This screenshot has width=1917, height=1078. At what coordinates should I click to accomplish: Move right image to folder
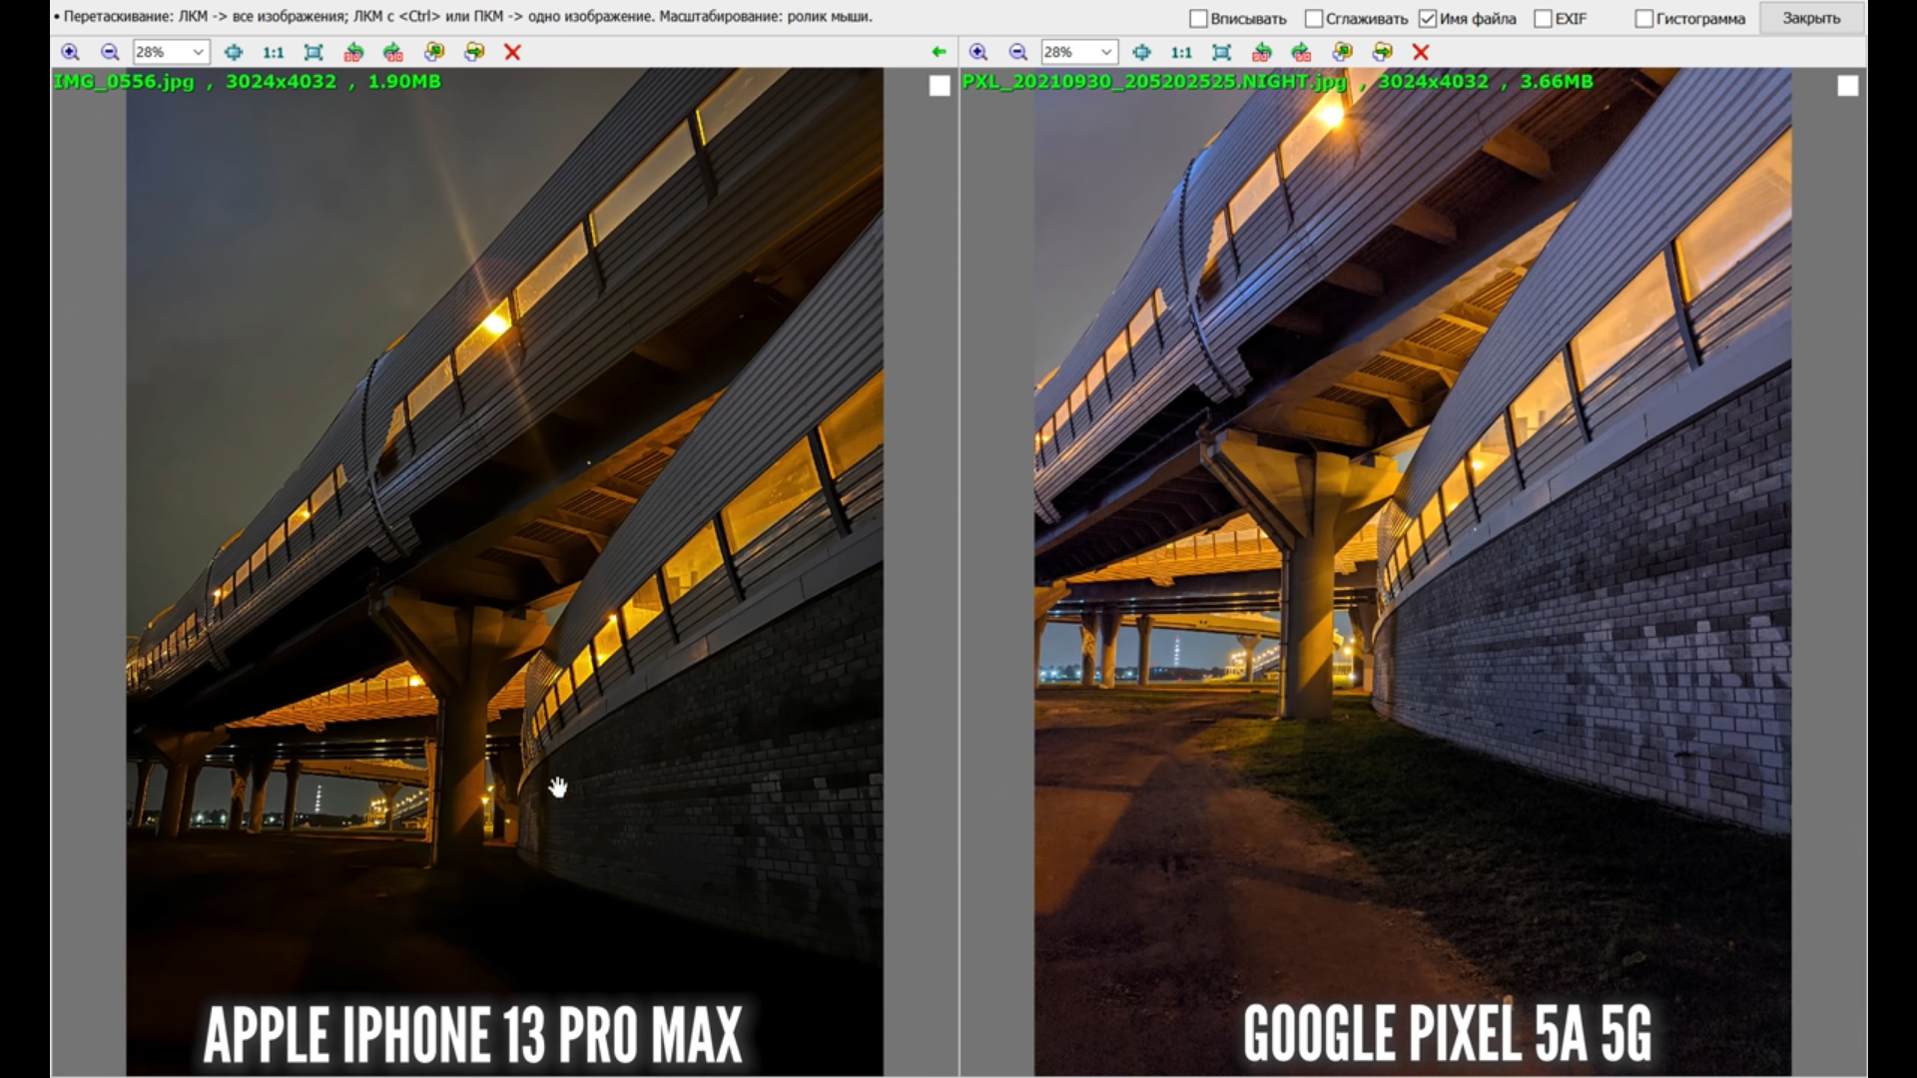click(x=1383, y=52)
